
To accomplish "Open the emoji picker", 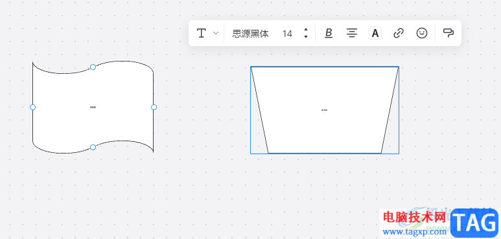I will tap(422, 33).
